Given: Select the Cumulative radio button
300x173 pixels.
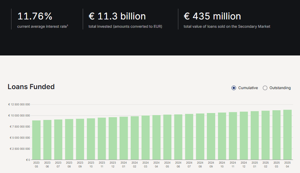Looking at the screenshot, I should pyautogui.click(x=234, y=88).
